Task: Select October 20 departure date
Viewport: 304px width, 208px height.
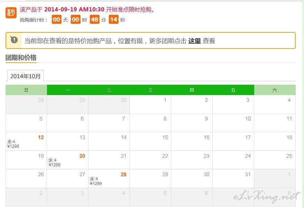Action: coord(67,160)
